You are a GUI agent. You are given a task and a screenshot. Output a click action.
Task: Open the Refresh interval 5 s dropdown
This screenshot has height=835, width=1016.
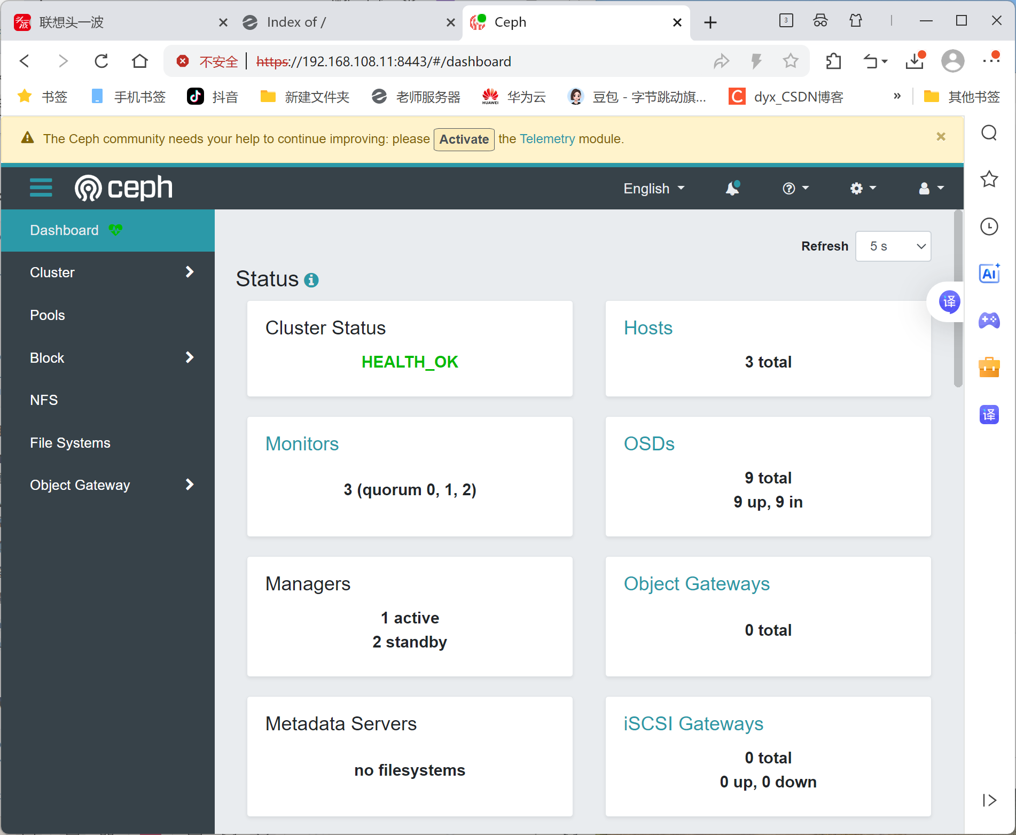coord(893,246)
